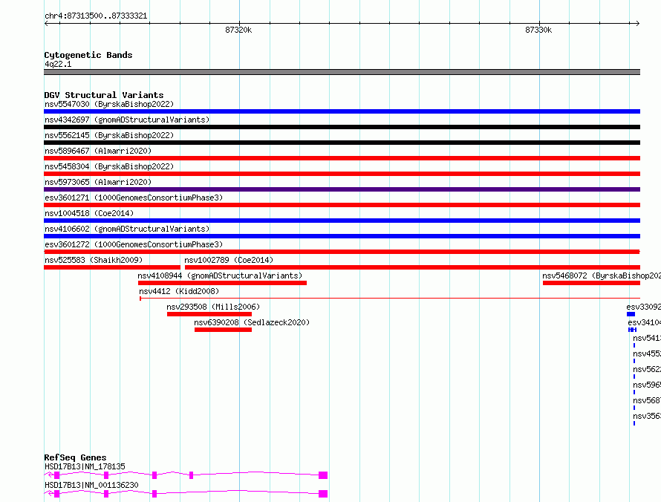Click the Cytogenetic Bands track title
Viewport: 661px width, 502px height.
(88, 55)
